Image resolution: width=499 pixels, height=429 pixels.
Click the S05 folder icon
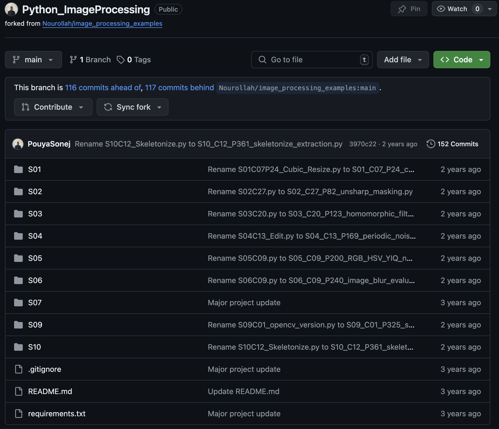click(x=18, y=258)
